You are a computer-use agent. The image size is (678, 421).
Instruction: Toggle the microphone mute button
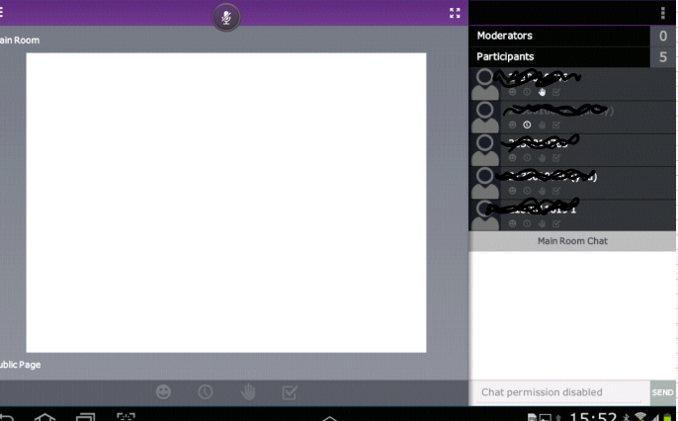[226, 17]
